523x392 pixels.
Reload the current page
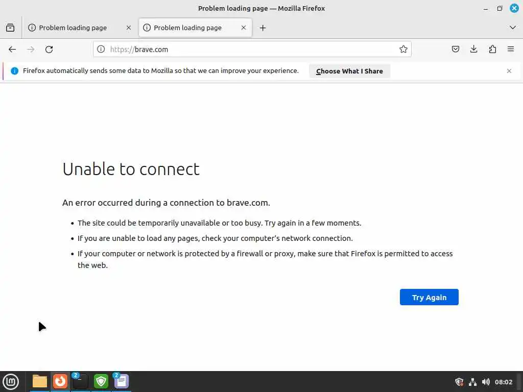49,50
